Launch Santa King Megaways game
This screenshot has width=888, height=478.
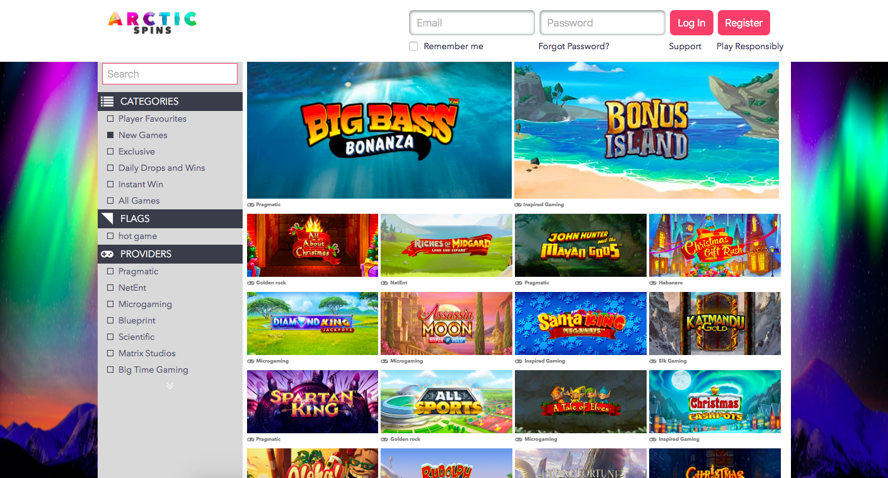click(580, 324)
